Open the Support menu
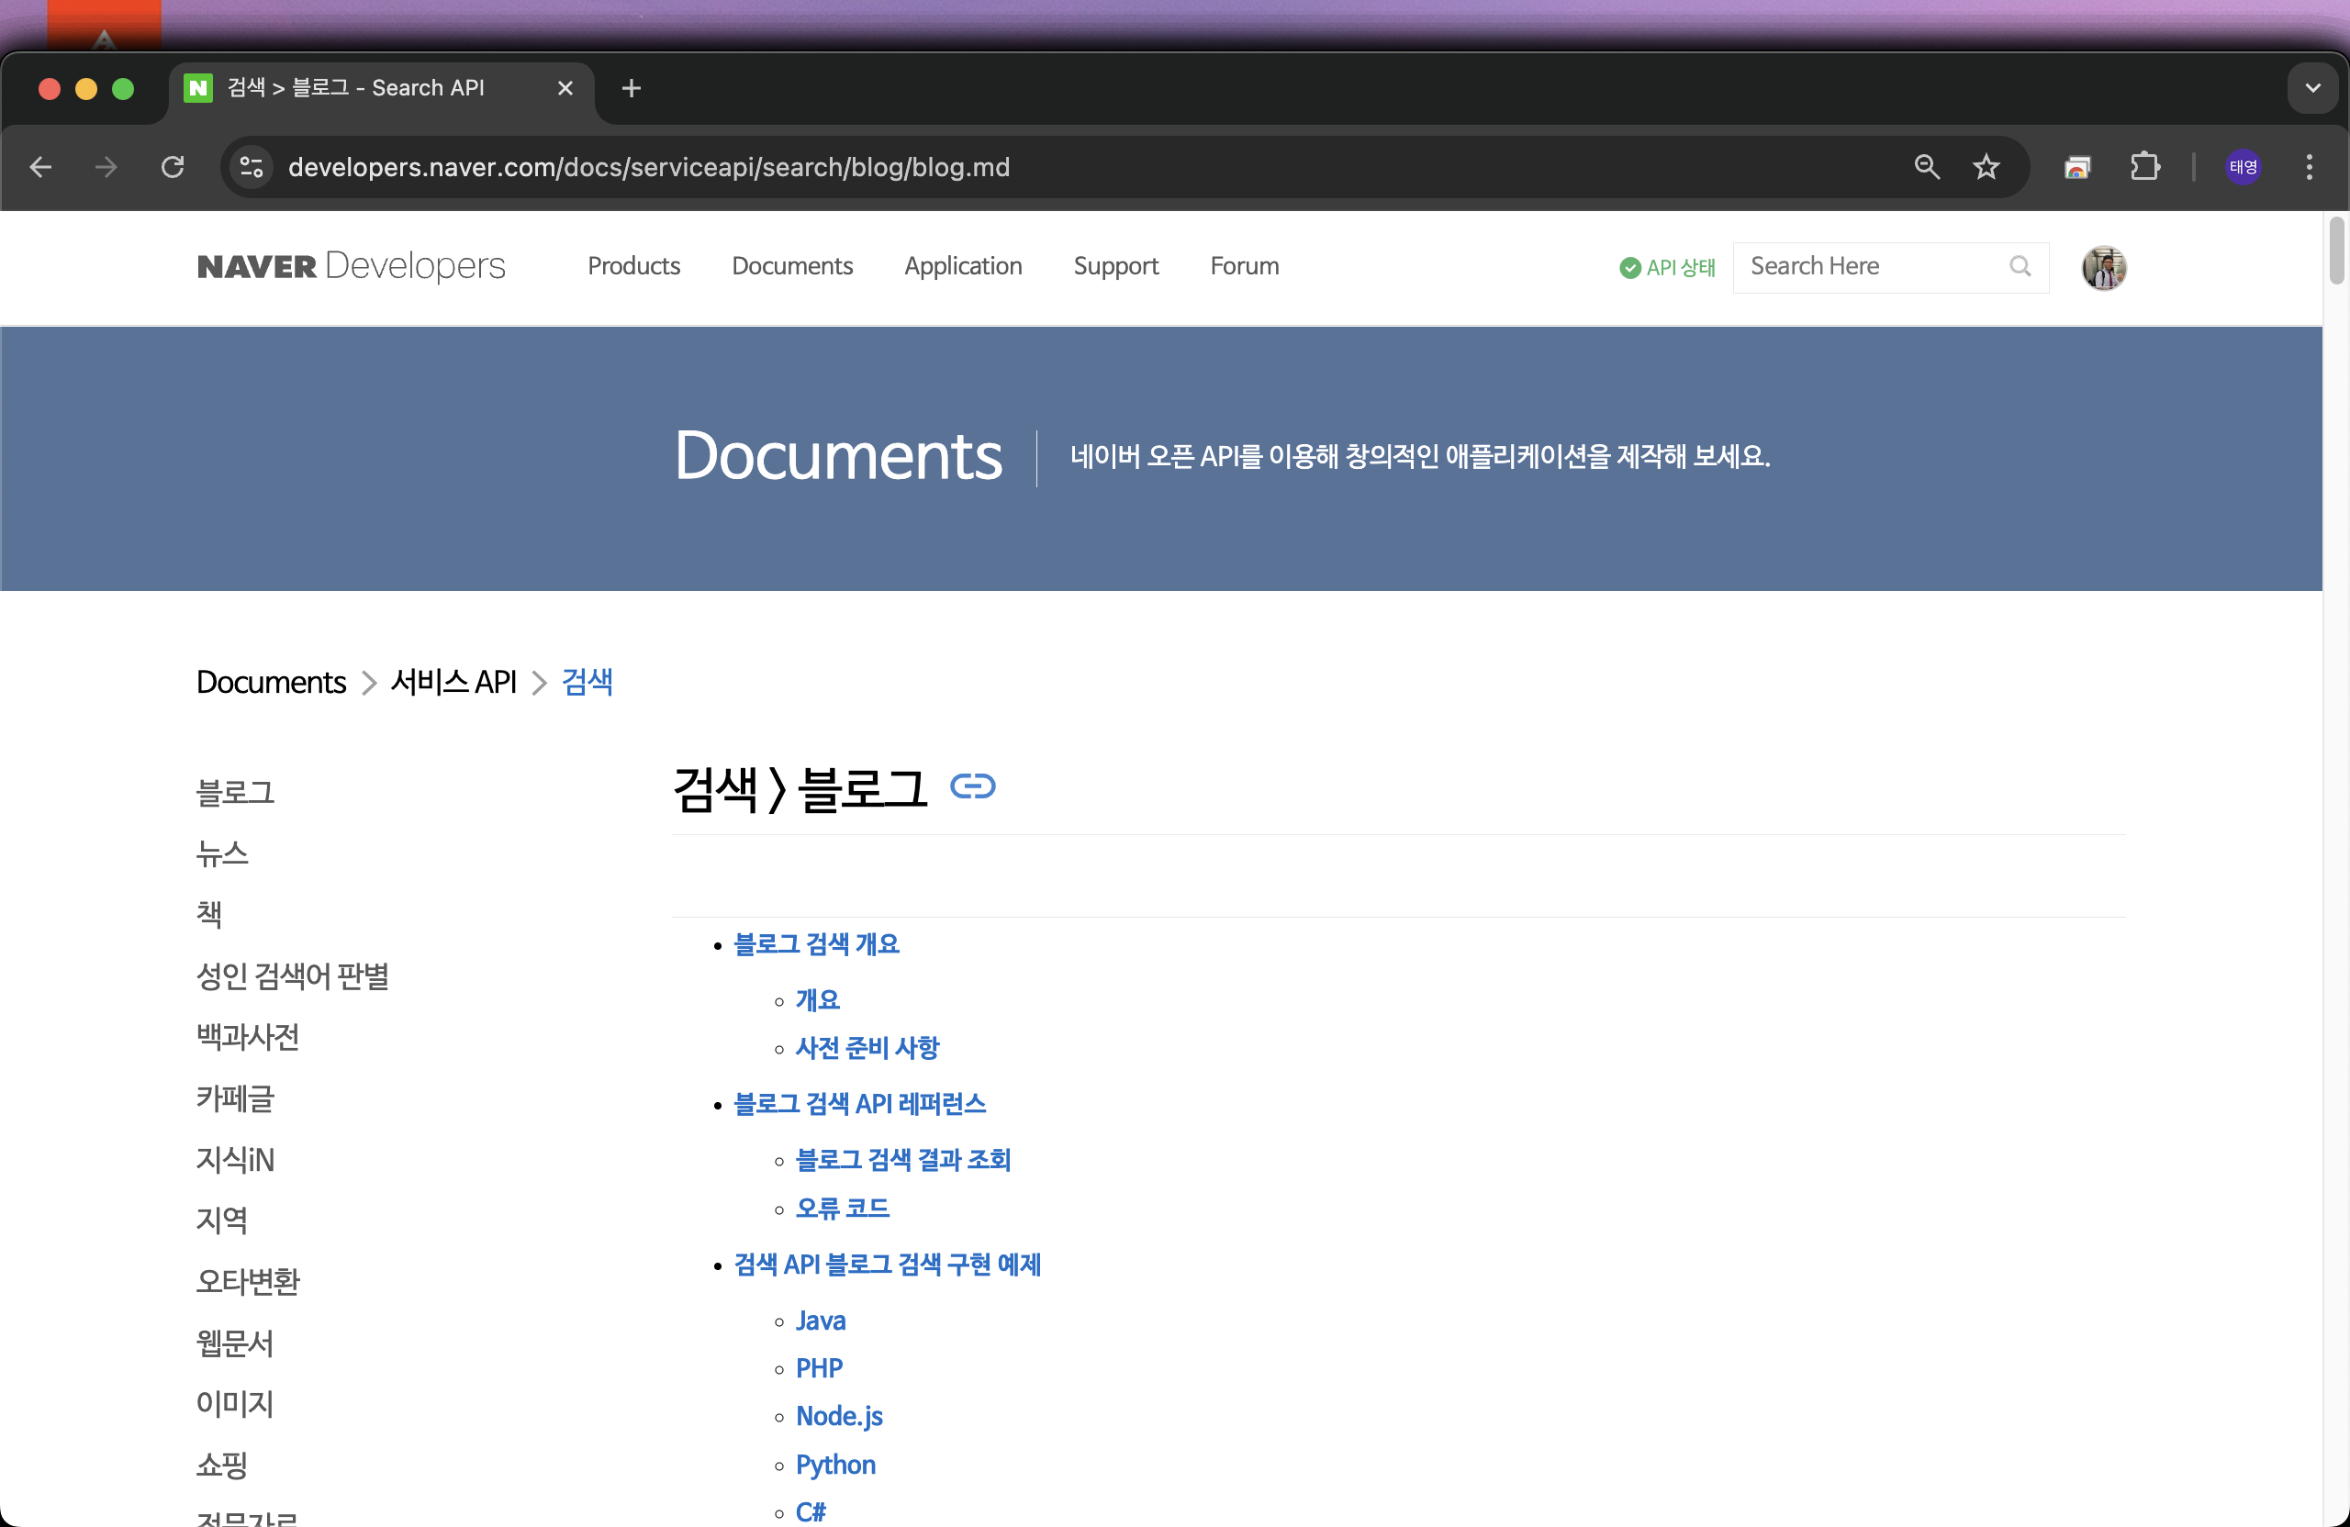The width and height of the screenshot is (2350, 1527). click(x=1115, y=266)
